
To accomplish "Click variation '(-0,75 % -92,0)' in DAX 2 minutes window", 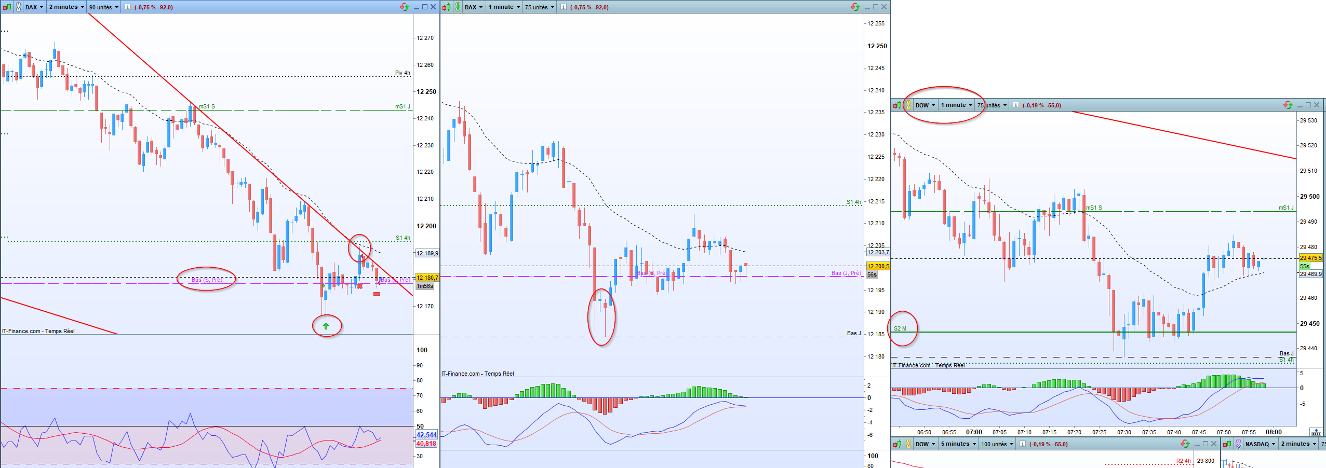I will [x=154, y=7].
